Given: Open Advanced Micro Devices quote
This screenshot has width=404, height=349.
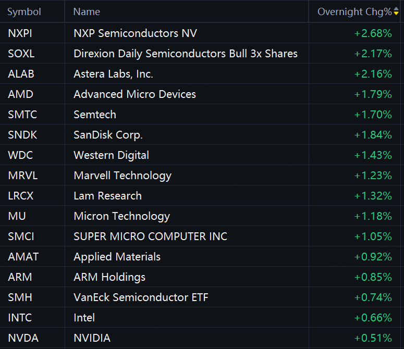Looking at the screenshot, I should (134, 94).
